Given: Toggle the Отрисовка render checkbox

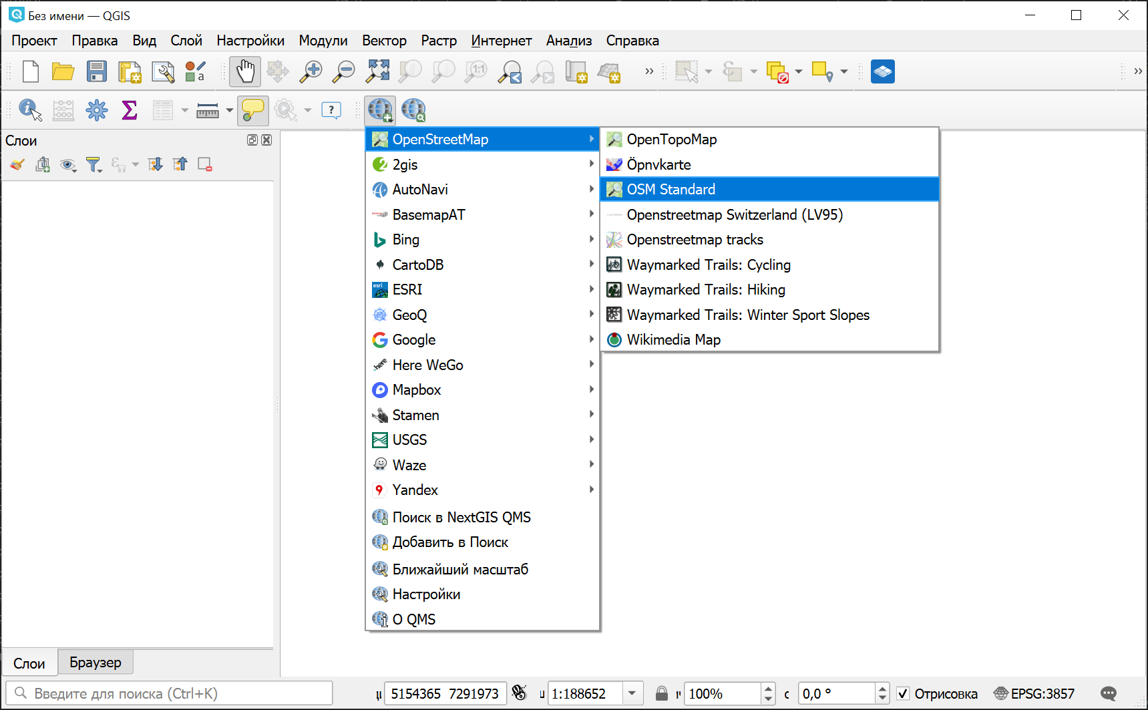Looking at the screenshot, I should [x=903, y=693].
